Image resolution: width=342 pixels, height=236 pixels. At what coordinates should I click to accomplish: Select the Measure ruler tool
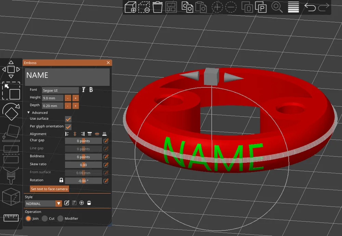coord(11,218)
